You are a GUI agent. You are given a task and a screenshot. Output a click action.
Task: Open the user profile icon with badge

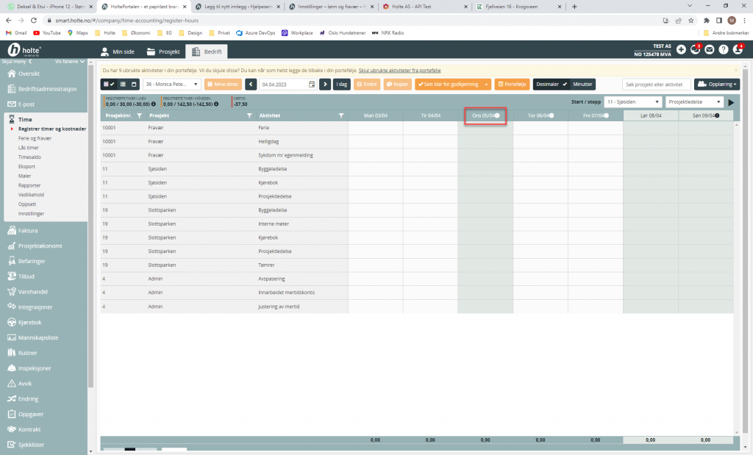point(738,50)
